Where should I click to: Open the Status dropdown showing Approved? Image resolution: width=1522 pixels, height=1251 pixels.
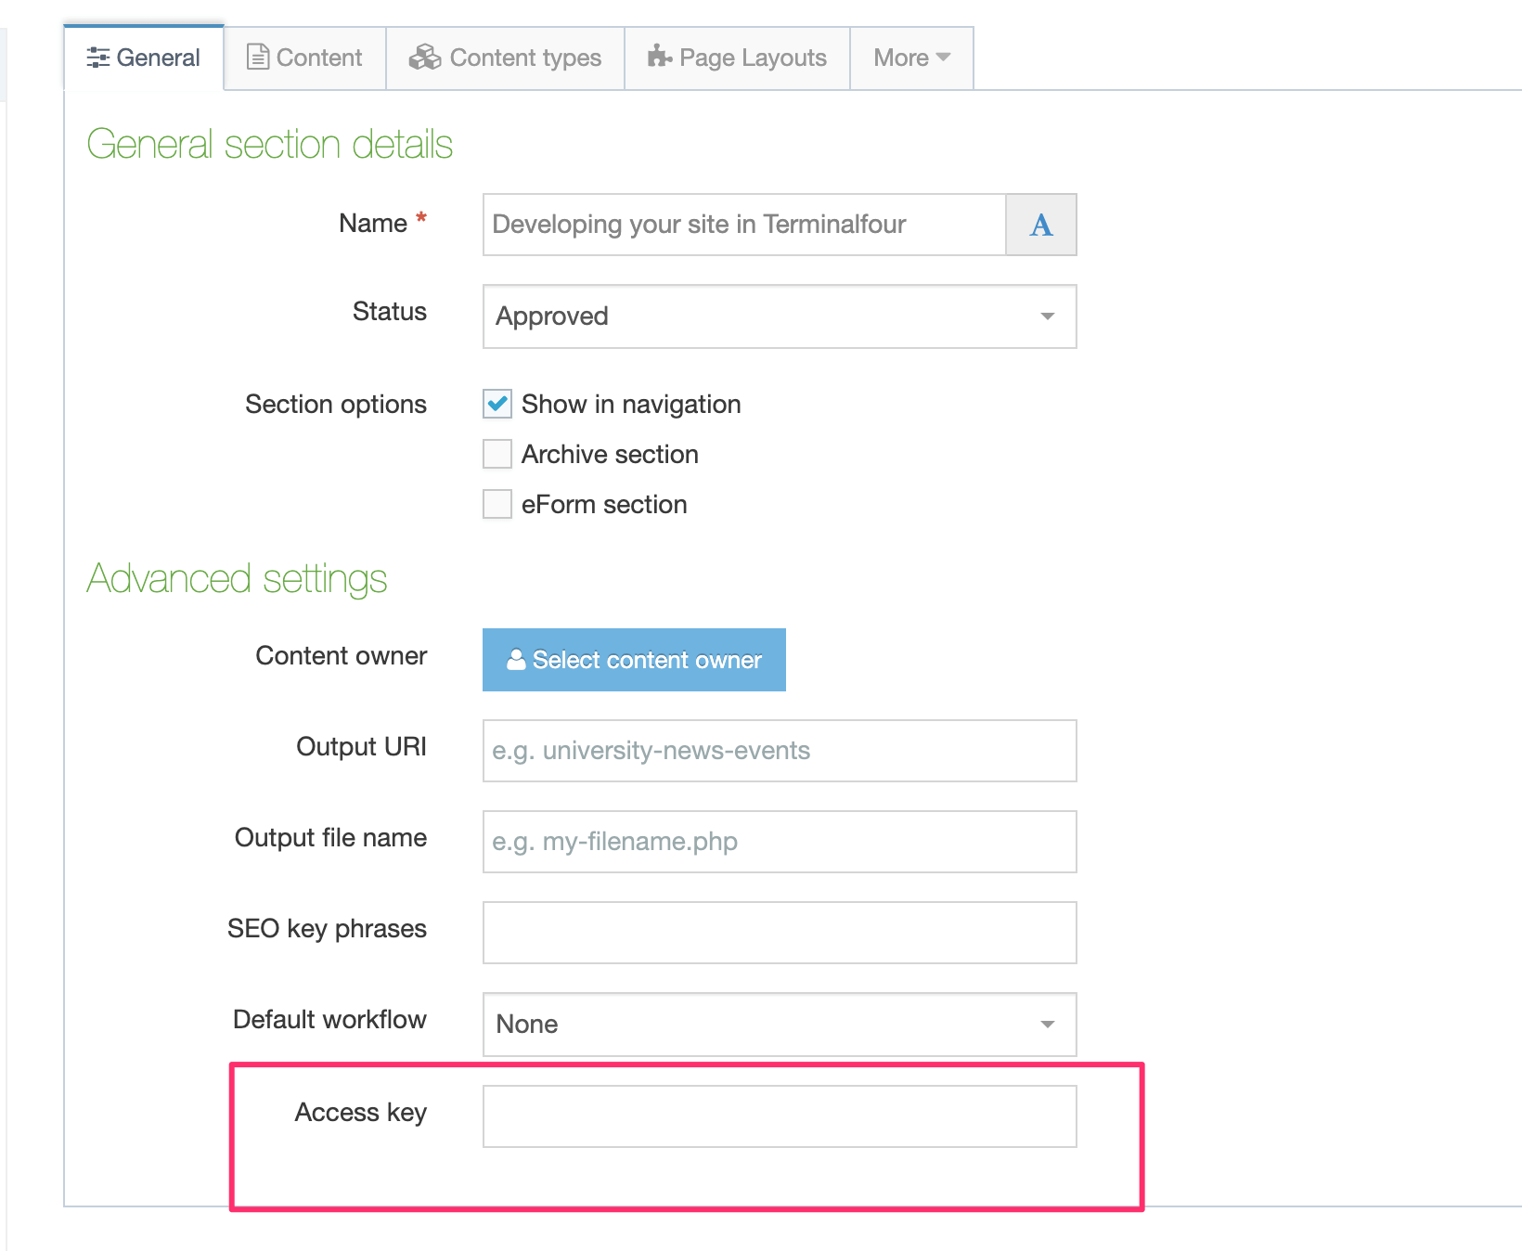(x=779, y=316)
